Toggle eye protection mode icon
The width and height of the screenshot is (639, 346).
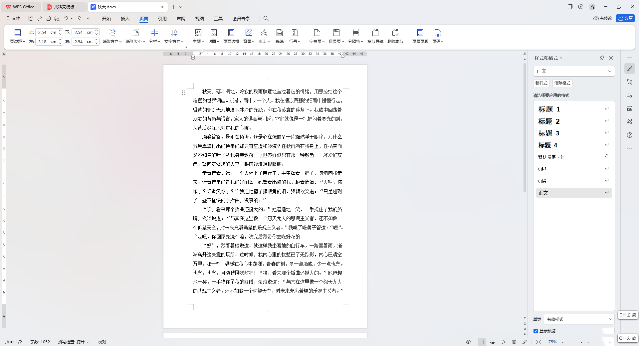coord(468,342)
